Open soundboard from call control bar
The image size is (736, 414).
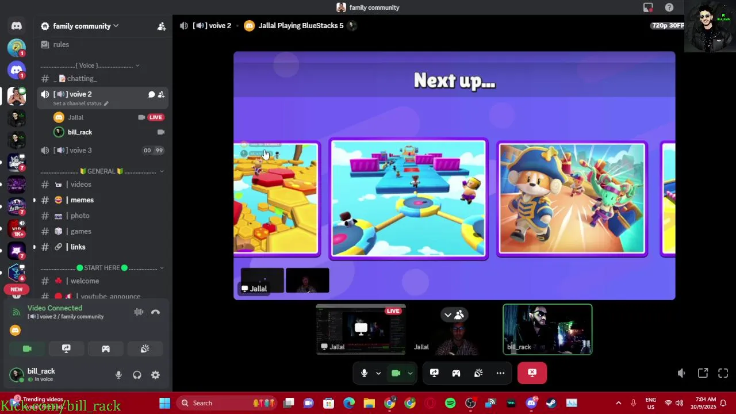pos(478,373)
